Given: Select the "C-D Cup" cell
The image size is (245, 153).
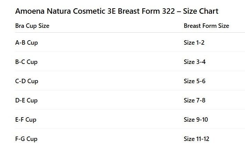Looking at the screenshot, I should coord(27,81).
